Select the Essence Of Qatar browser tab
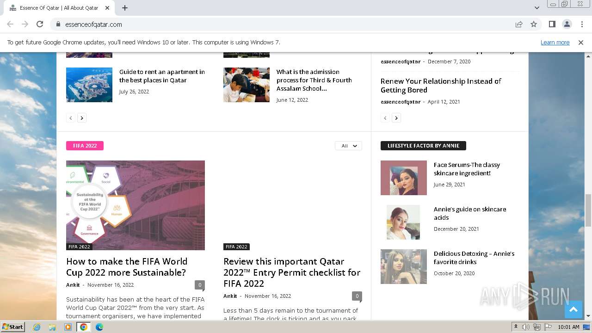Viewport: 592px width, 333px height. tap(59, 8)
